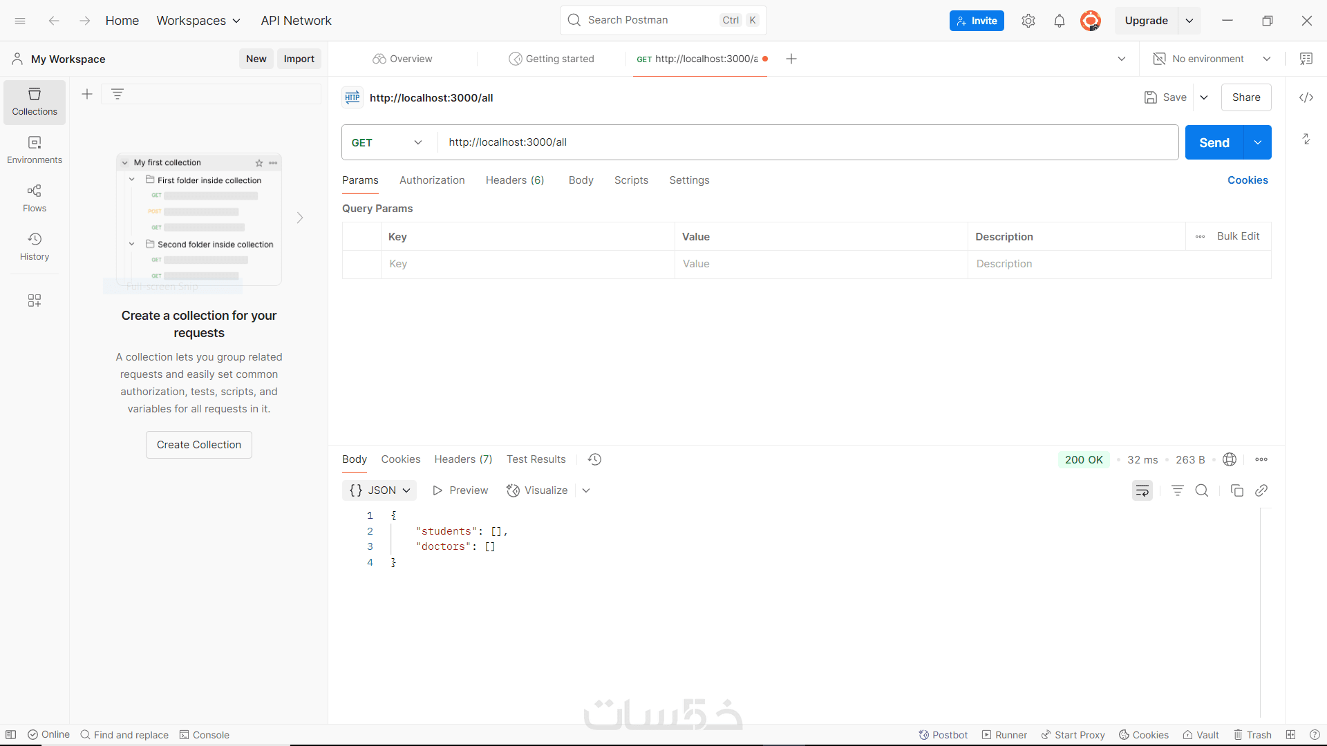Open the Flows sidebar section
The height and width of the screenshot is (746, 1327).
point(35,198)
